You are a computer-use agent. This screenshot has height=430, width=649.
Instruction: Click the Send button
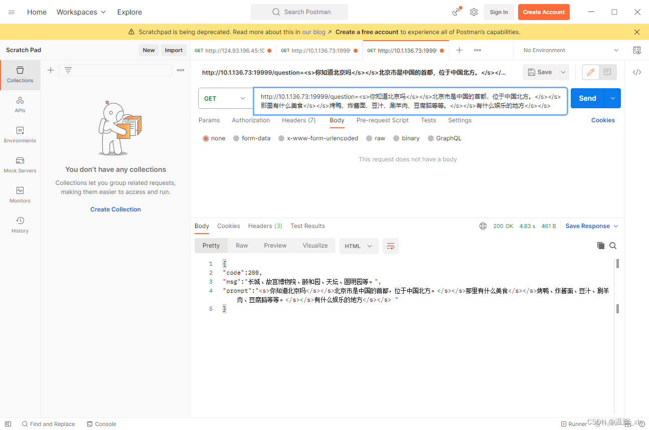pos(588,98)
